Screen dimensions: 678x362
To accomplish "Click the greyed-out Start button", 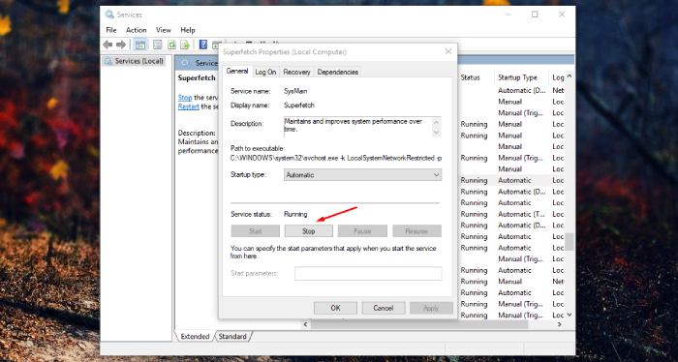I will pyautogui.click(x=255, y=231).
